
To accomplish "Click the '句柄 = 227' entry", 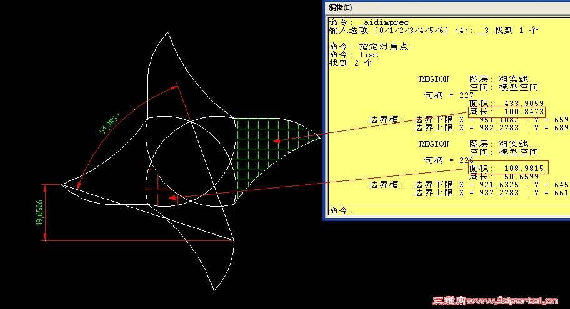I will [449, 95].
